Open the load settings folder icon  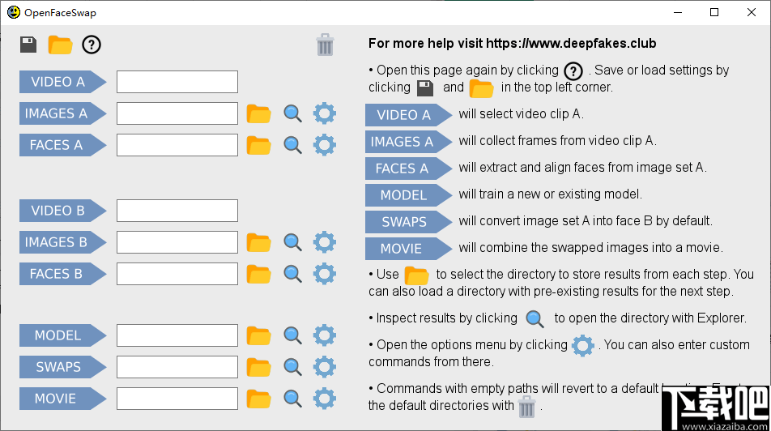point(60,45)
